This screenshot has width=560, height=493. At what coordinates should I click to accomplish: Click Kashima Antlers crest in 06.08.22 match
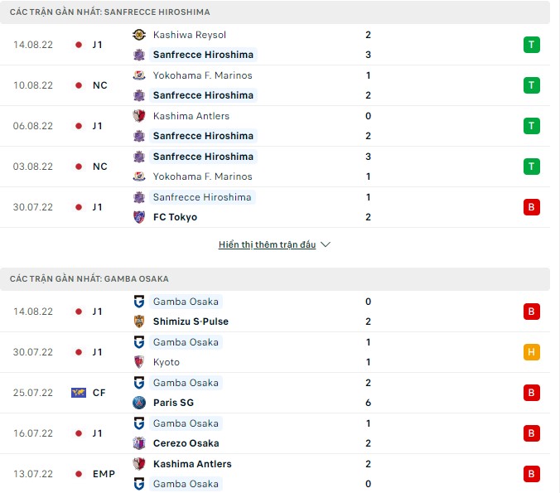click(139, 116)
